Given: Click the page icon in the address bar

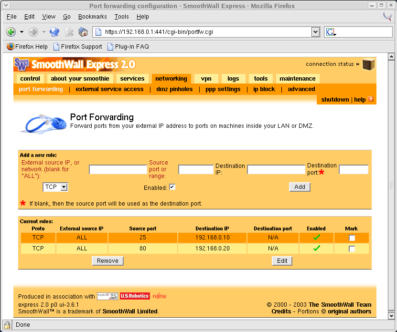Looking at the screenshot, I should 98,32.
